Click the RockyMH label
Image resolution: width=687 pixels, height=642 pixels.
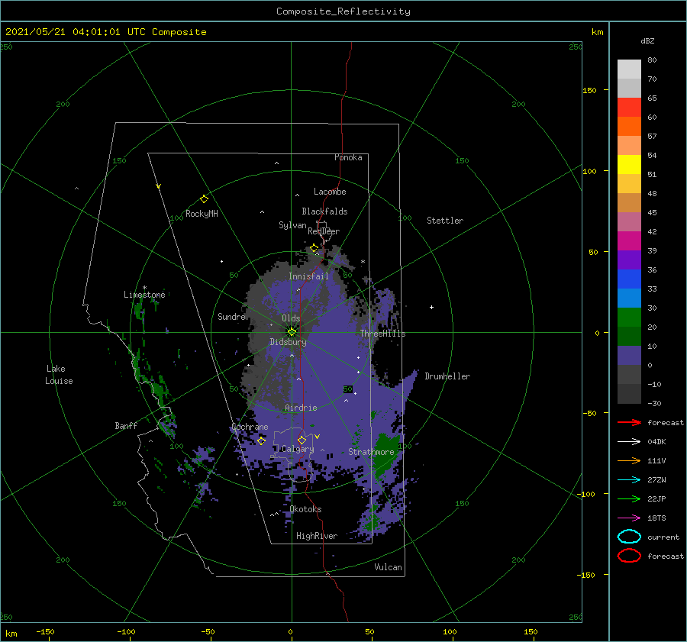pos(202,214)
